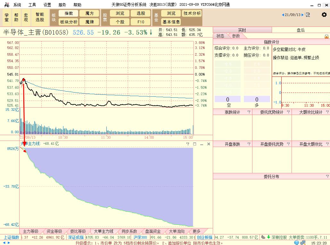Screen dimensions: 330x245
Task: Open the settings gear icon at top right
Action: pos(324,15)
